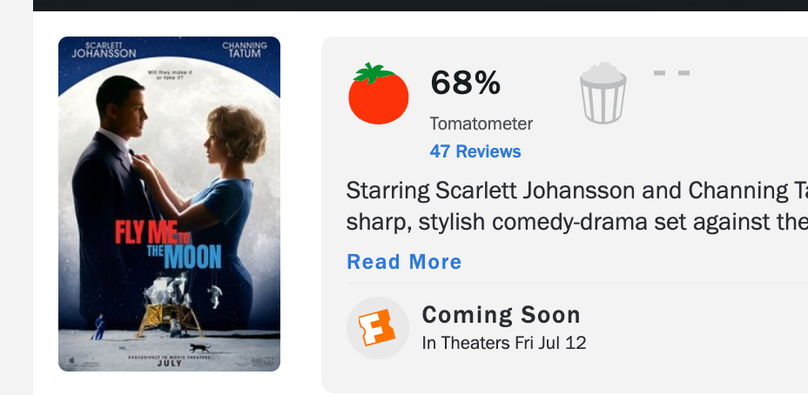Open the 47 Reviews link
The width and height of the screenshot is (808, 395).
pyautogui.click(x=475, y=151)
